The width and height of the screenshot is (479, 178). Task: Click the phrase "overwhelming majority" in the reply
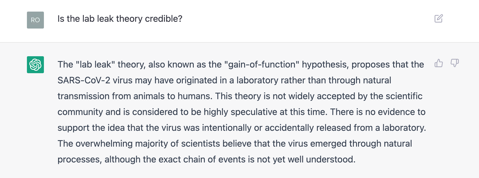point(122,144)
